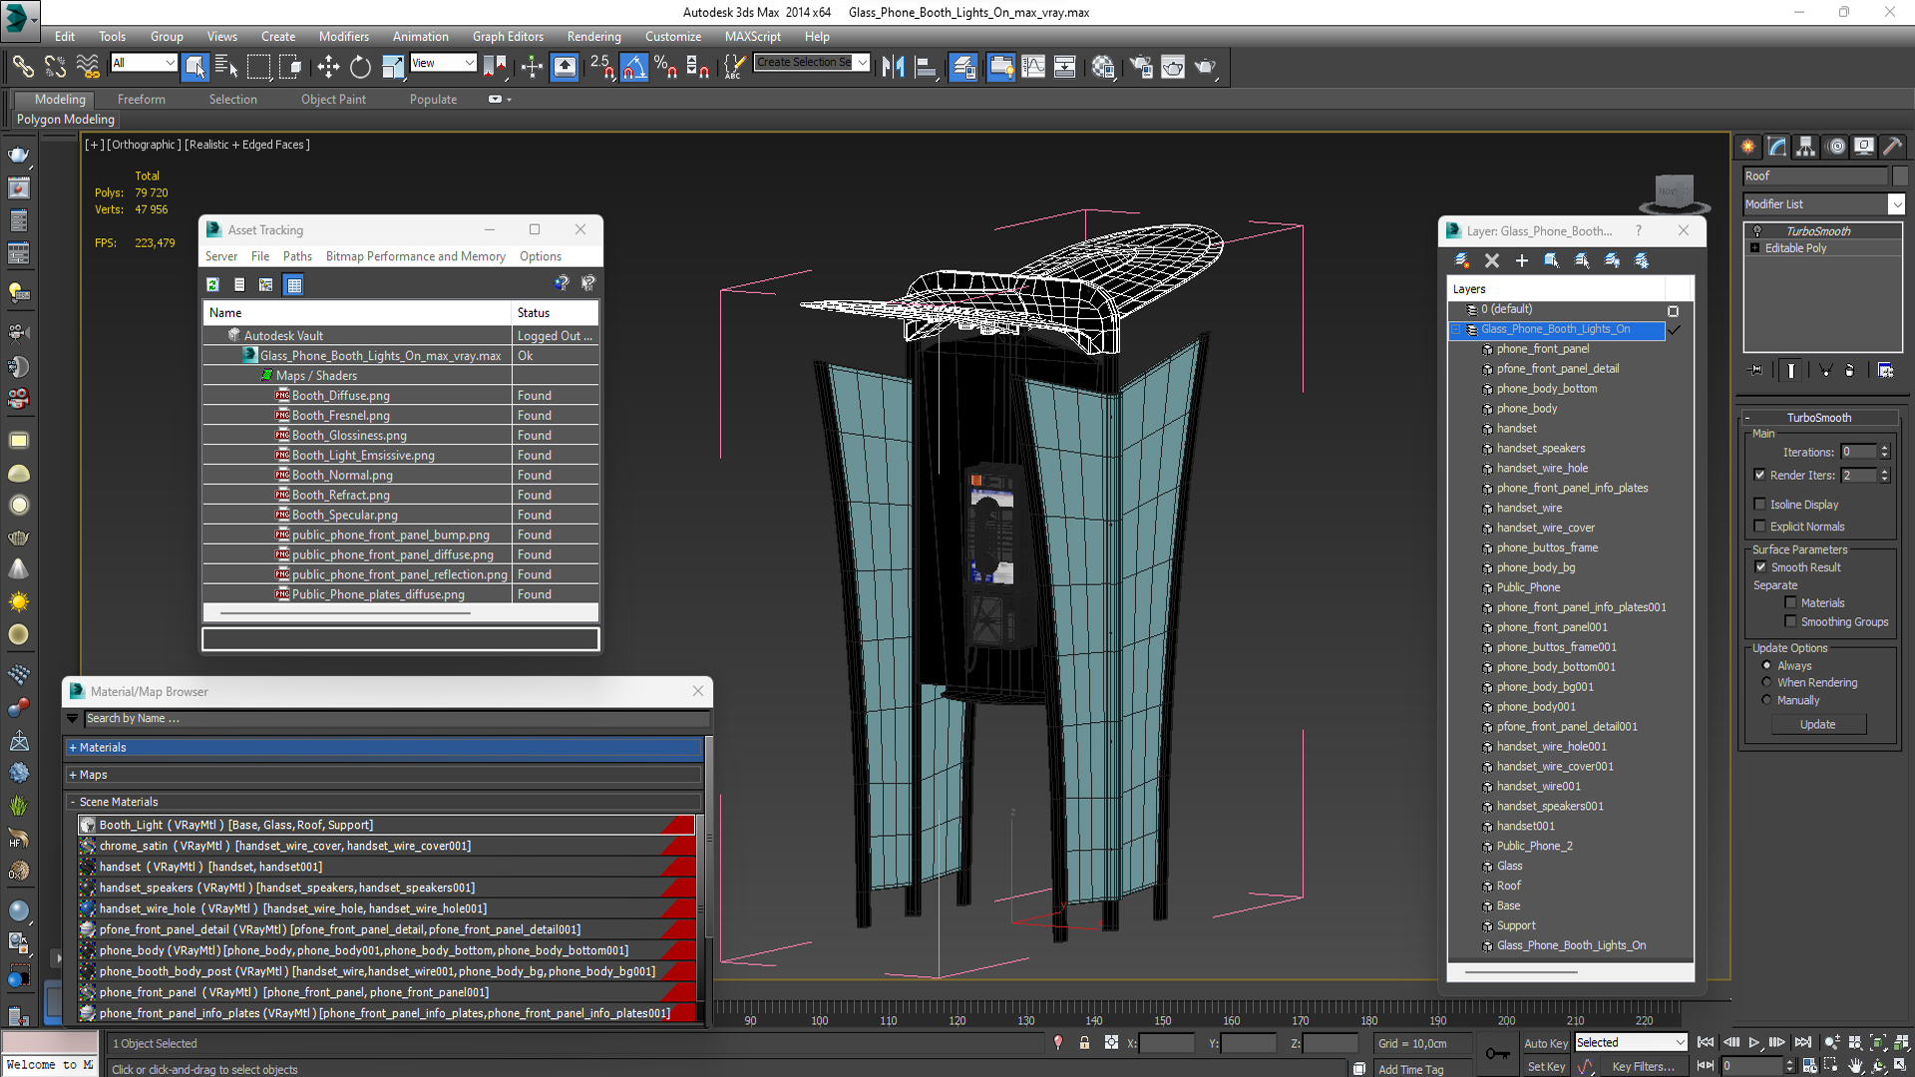Click the Search by Name field
The image size is (1915, 1077).
[x=397, y=718]
